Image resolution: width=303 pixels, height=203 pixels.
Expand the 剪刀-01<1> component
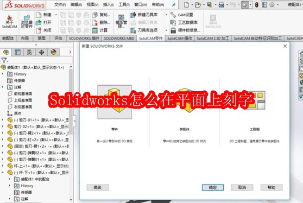3,120
